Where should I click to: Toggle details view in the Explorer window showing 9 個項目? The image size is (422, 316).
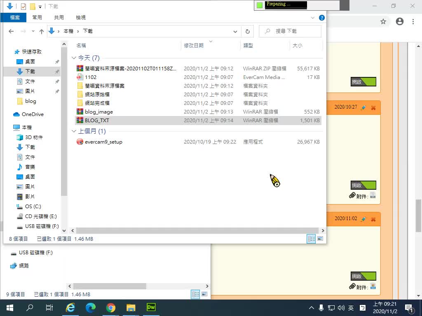pyautogui.click(x=195, y=295)
